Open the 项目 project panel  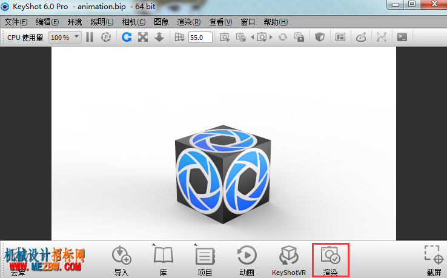(205, 261)
